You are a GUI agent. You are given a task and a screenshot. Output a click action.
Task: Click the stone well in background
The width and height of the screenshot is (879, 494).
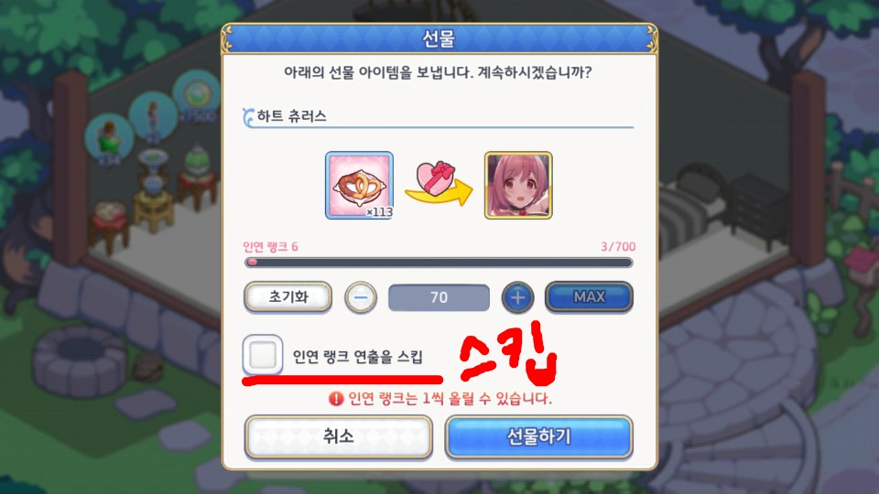click(80, 361)
